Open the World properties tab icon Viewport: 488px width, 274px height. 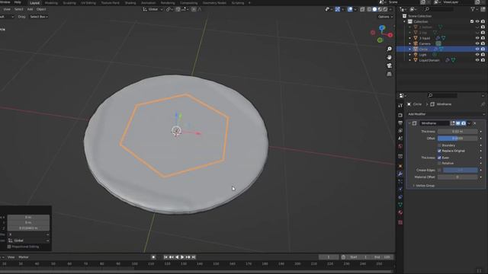tap(400, 146)
